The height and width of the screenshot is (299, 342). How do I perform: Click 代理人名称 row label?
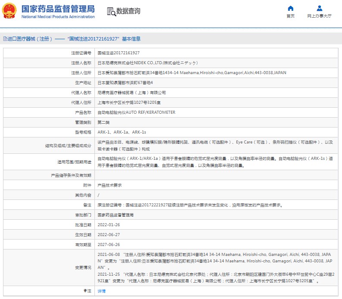81,93
